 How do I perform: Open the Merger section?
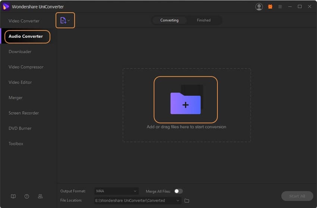16,98
